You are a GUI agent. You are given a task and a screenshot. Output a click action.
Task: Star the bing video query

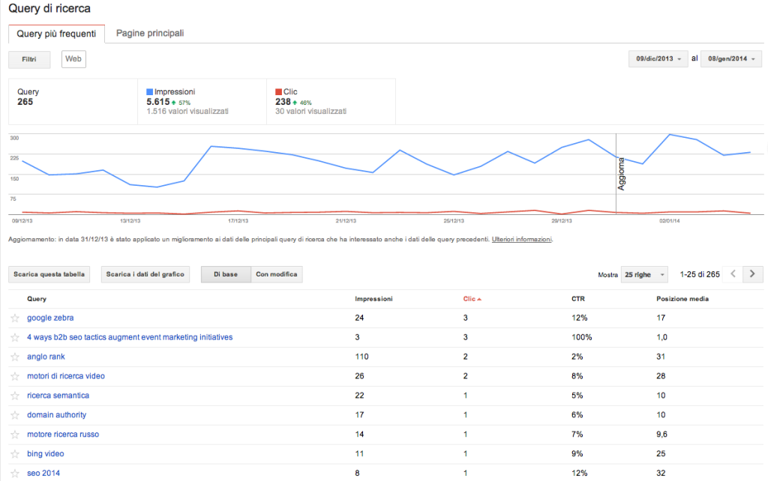15,454
